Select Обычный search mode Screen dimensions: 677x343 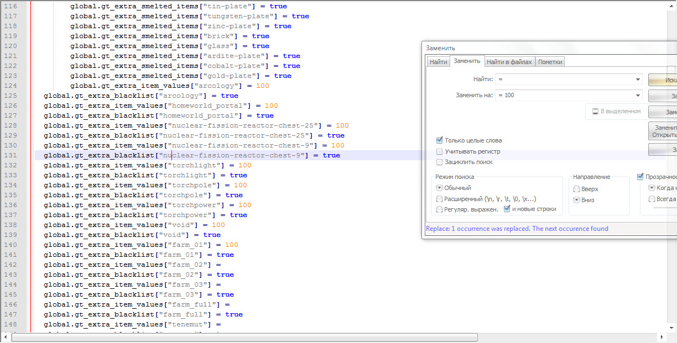[440, 188]
